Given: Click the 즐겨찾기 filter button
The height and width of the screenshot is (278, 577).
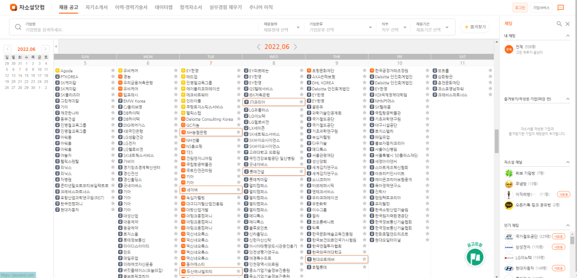Looking at the screenshot, I should [475, 27].
